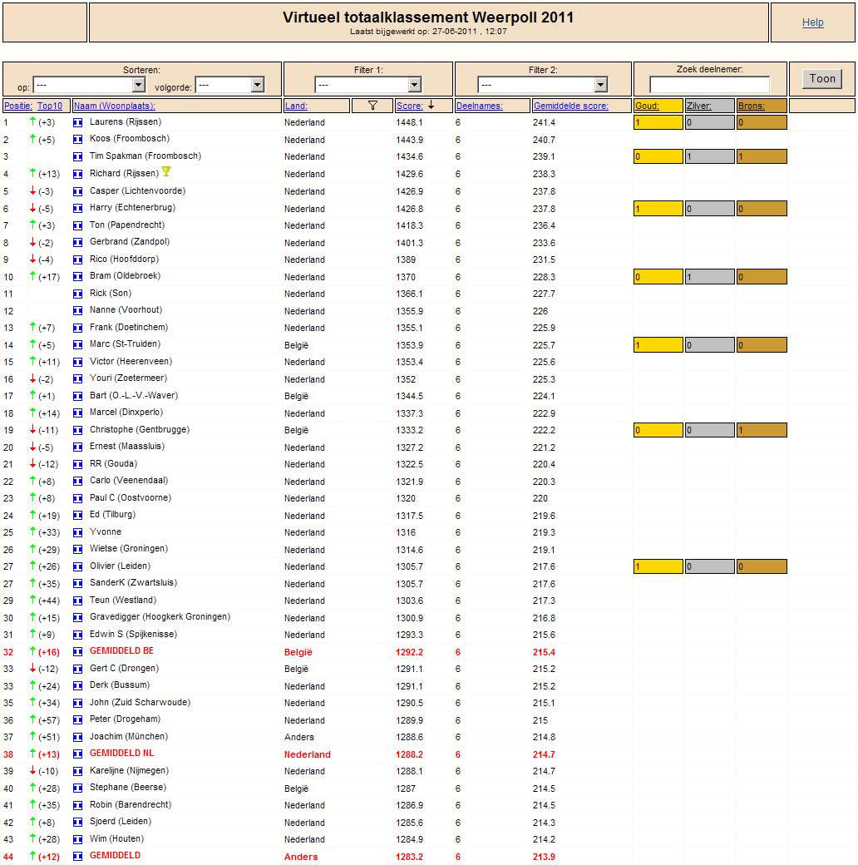Screen dimensions: 858x865
Task: Open the Filter 1 dropdown
Action: [x=368, y=85]
